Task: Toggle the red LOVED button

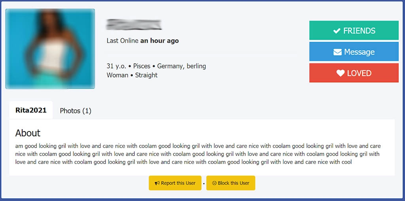Action: point(354,73)
